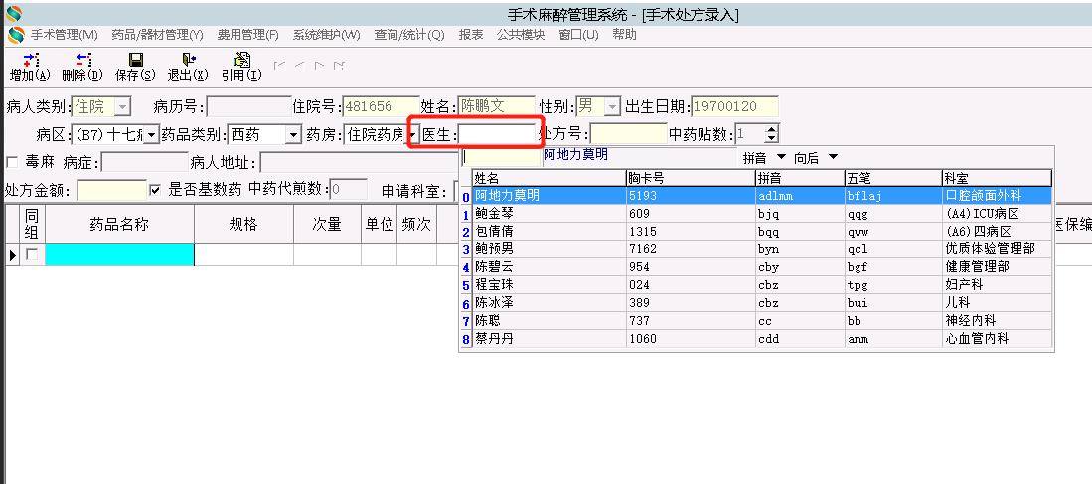Open the 药品/器材管理(Y) menu

click(157, 35)
